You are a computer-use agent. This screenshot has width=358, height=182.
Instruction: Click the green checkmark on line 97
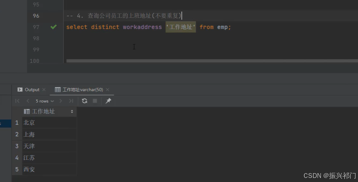(x=54, y=27)
